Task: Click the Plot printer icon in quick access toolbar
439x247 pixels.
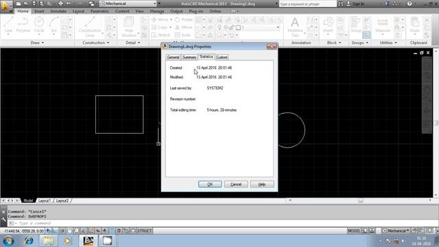Action: click(x=61, y=3)
